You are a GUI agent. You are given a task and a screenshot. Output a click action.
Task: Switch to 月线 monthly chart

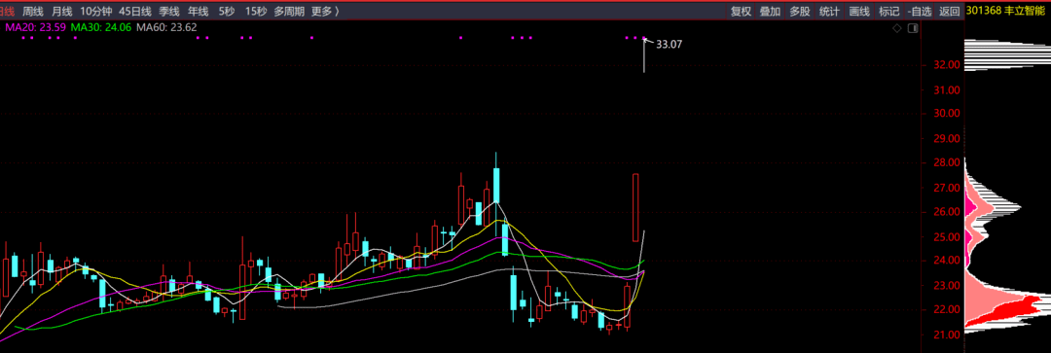pyautogui.click(x=62, y=12)
